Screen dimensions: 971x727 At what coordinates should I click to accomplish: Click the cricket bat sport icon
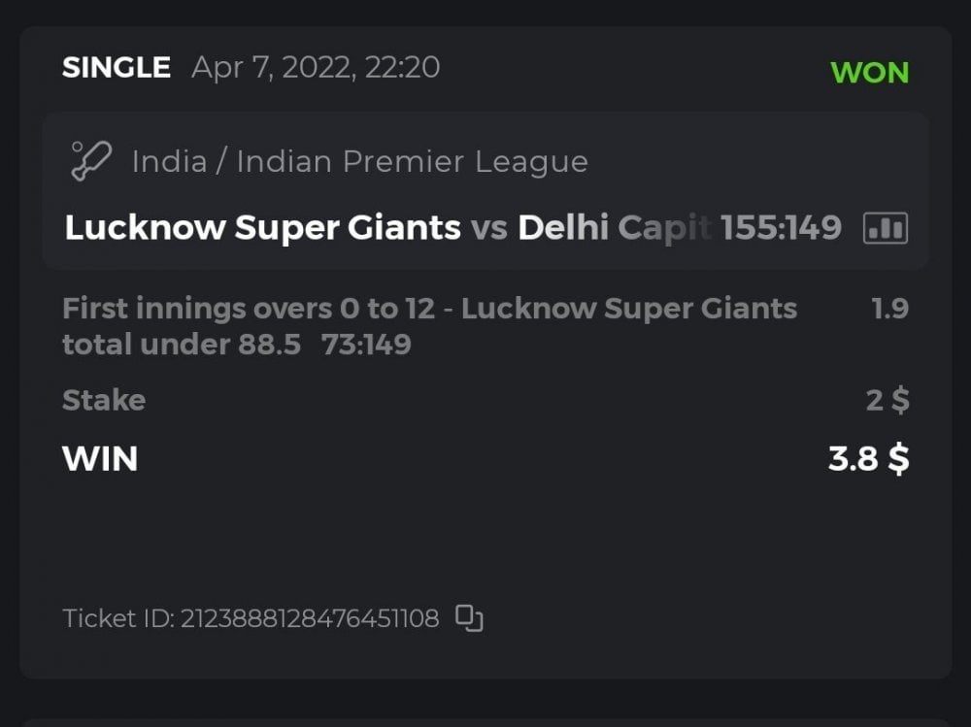[x=91, y=161]
